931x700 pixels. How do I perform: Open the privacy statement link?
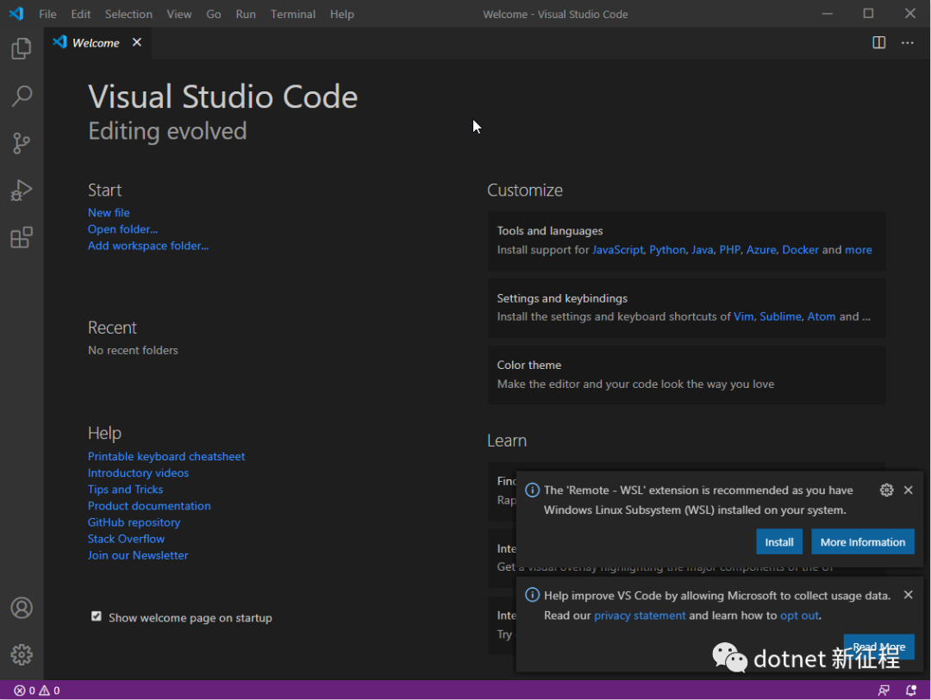point(640,616)
